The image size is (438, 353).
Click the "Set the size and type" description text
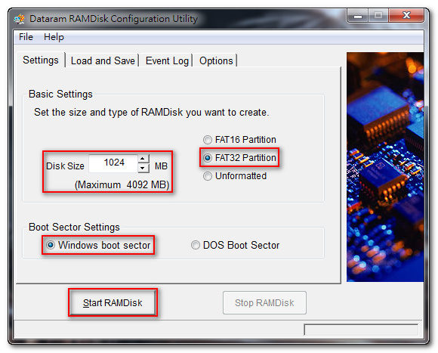[151, 113]
